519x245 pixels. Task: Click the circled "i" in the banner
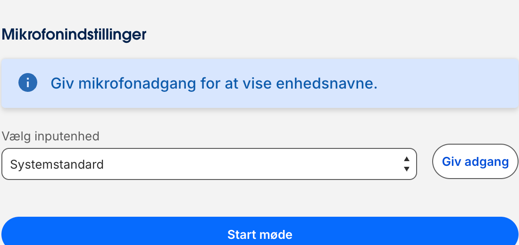click(x=28, y=83)
